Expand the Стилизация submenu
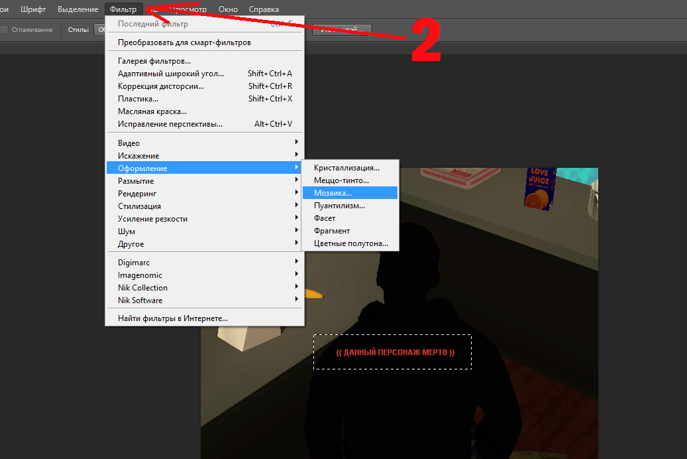The image size is (687, 459). coord(205,206)
